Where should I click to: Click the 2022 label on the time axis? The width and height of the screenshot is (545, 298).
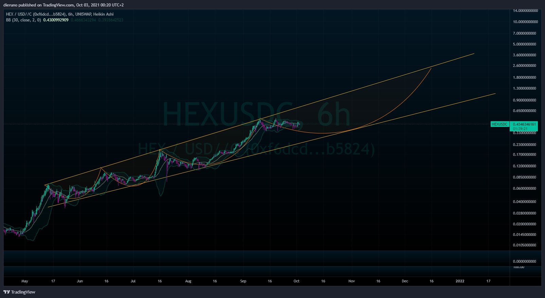(460, 281)
